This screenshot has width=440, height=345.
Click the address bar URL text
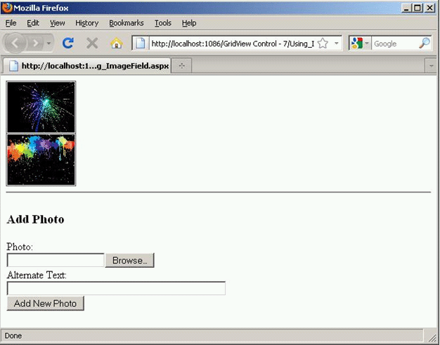(233, 44)
